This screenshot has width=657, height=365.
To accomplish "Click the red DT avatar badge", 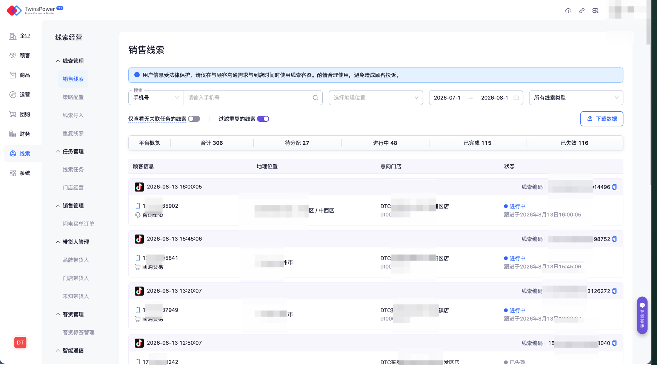I will [x=20, y=343].
